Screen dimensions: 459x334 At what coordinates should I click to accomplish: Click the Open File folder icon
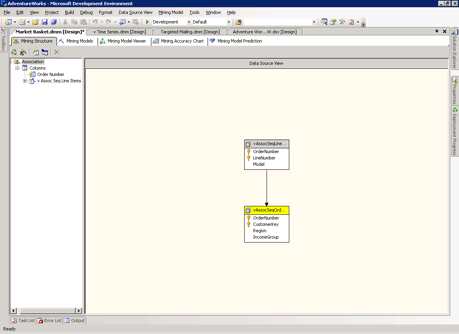click(35, 22)
